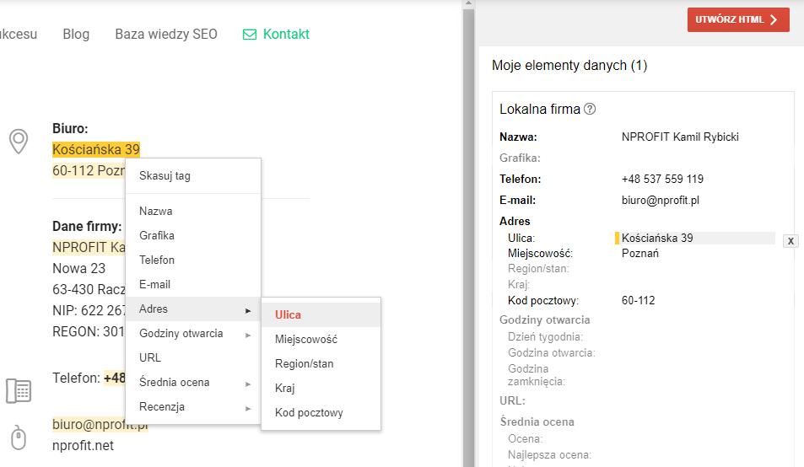
Task: Expand the Adres submenu
Action: point(193,309)
